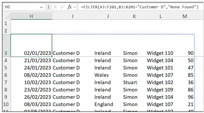Select column H header
This screenshot has height=113, width=204.
pos(31,16)
